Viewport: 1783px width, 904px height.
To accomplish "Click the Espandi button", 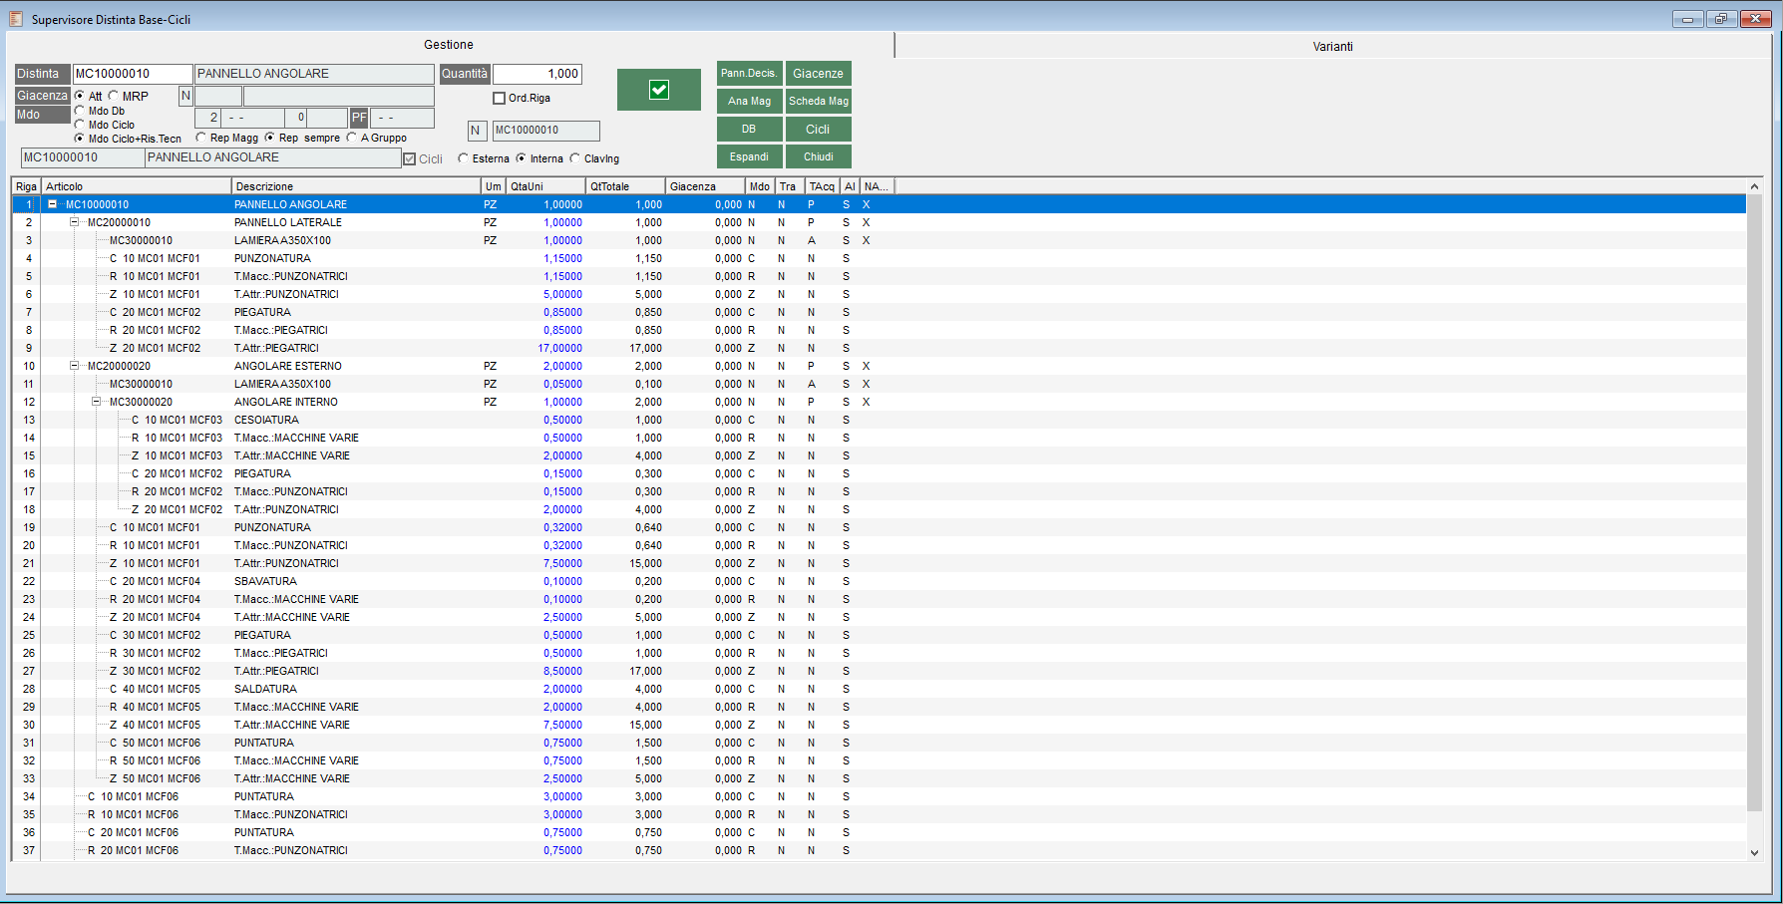I will [x=749, y=156].
